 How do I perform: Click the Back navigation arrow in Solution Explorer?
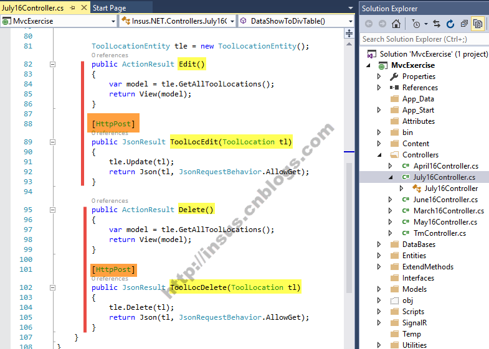369,24
